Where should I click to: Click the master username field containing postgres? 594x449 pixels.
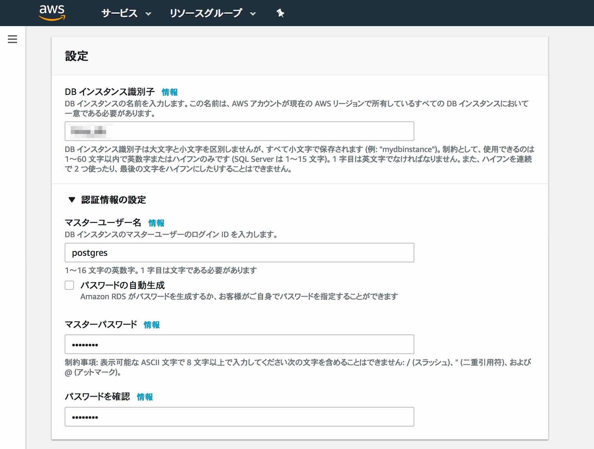tap(239, 253)
